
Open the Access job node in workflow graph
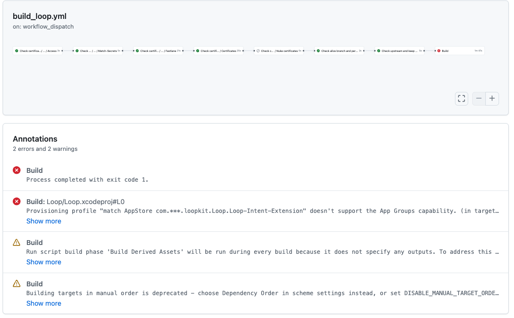pos(37,51)
